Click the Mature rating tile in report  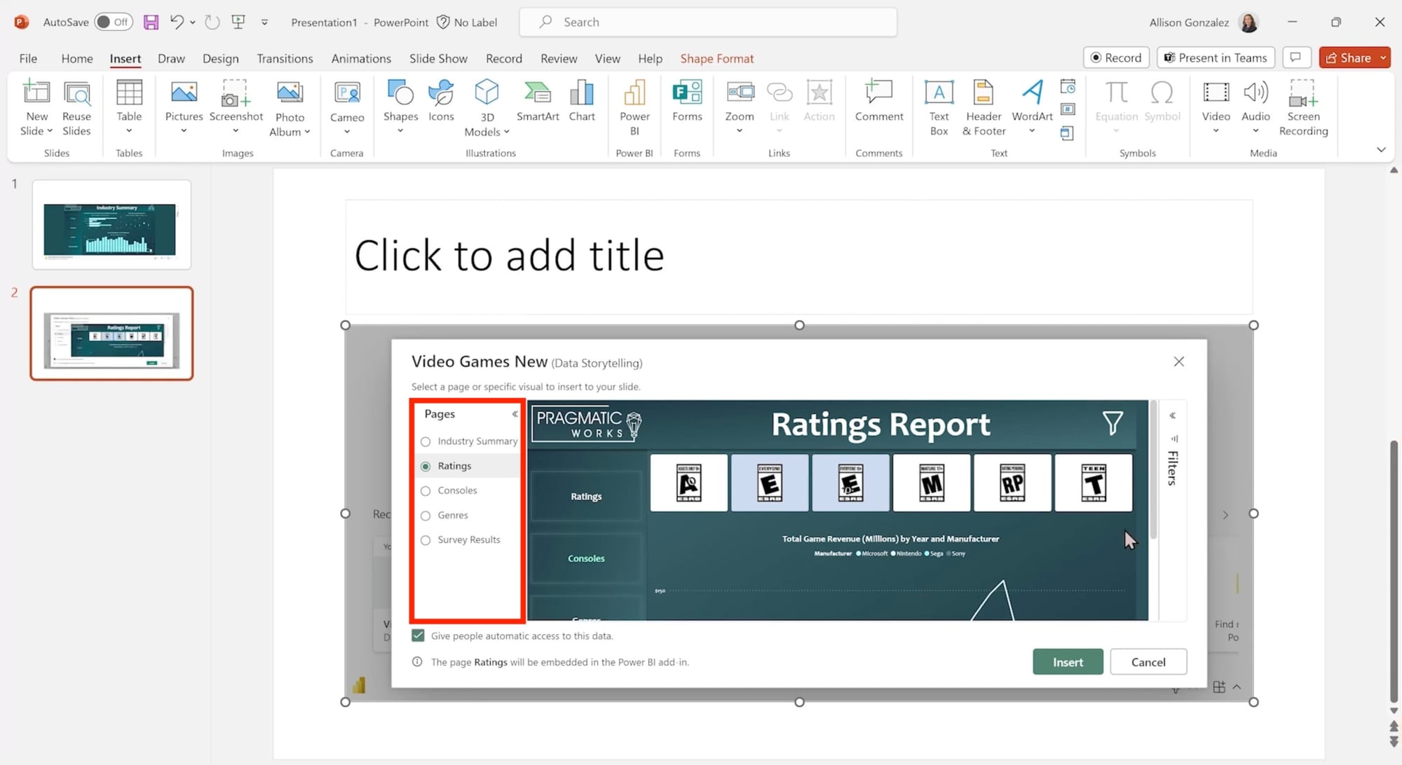tap(931, 483)
